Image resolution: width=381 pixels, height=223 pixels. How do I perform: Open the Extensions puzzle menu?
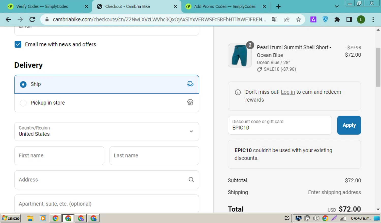pos(337,20)
